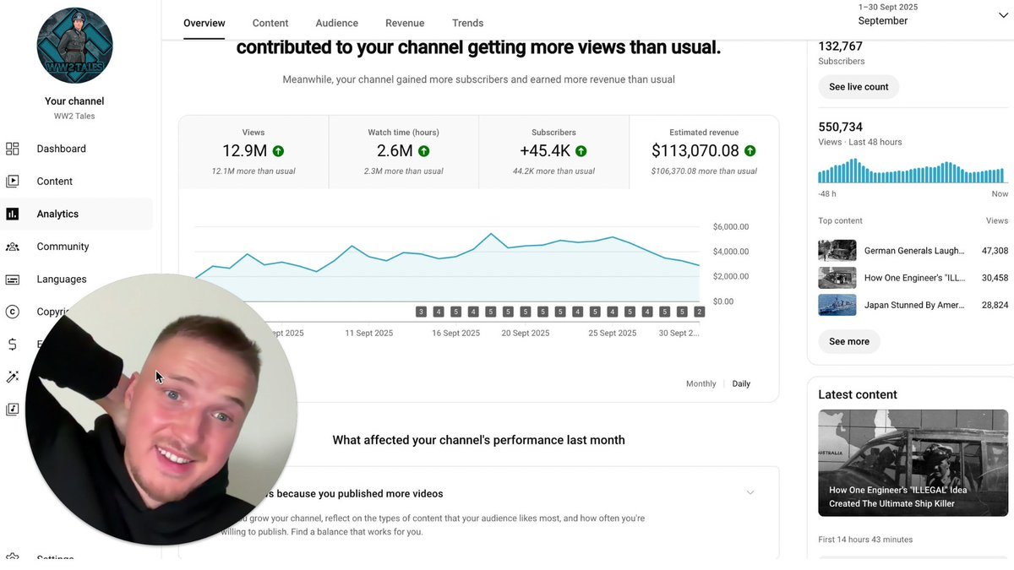Open How One Engineer's top content thumbnail
Image resolution: width=1014 pixels, height=570 pixels.
837,278
